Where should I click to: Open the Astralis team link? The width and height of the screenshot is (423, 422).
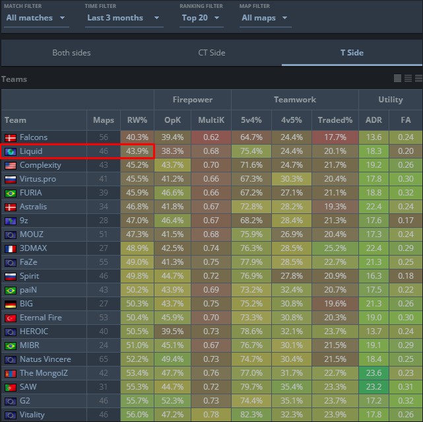(x=33, y=207)
